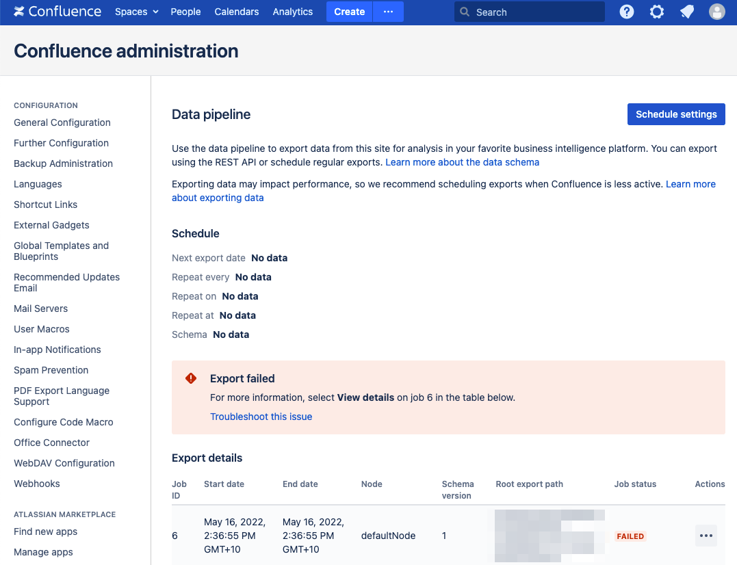Click the Next export date No data value
The width and height of the screenshot is (737, 565).
[x=270, y=258]
